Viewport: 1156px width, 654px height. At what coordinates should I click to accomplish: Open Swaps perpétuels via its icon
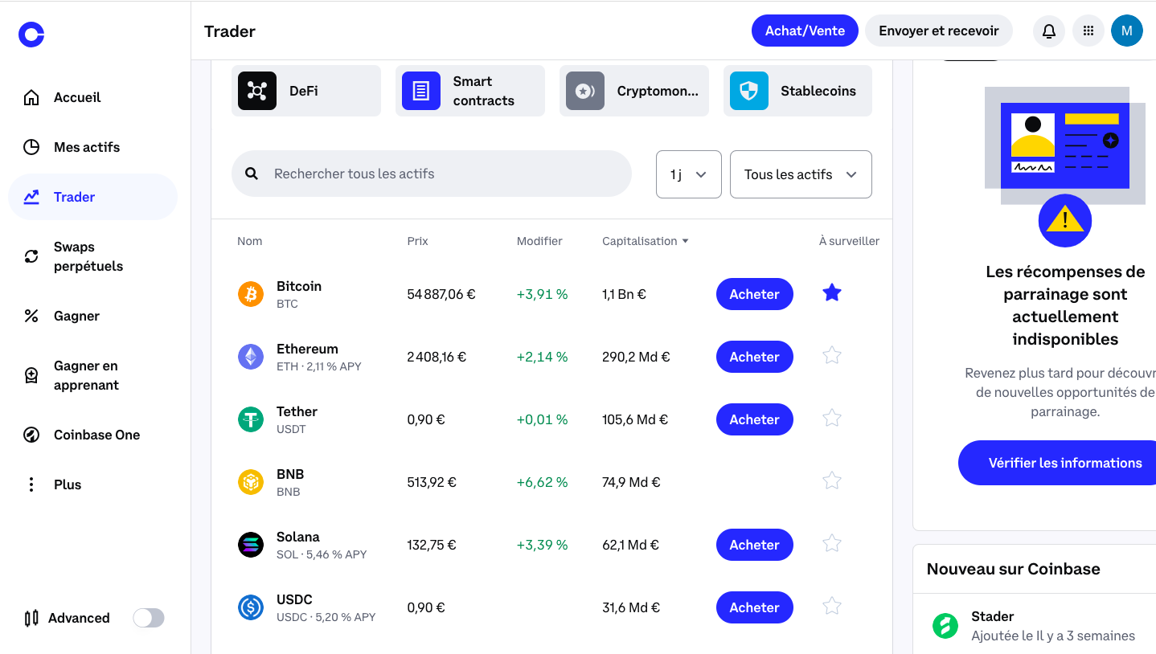point(31,255)
